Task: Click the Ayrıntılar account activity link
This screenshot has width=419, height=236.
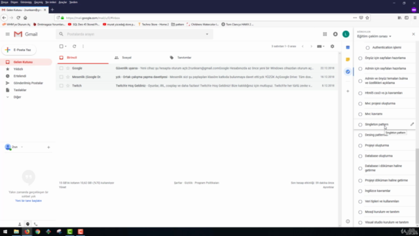Action: (329, 187)
